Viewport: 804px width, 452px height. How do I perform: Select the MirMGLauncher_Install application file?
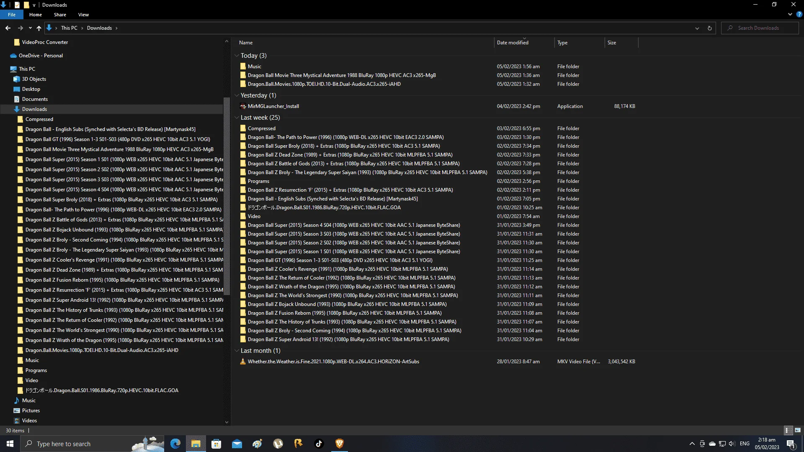273,106
